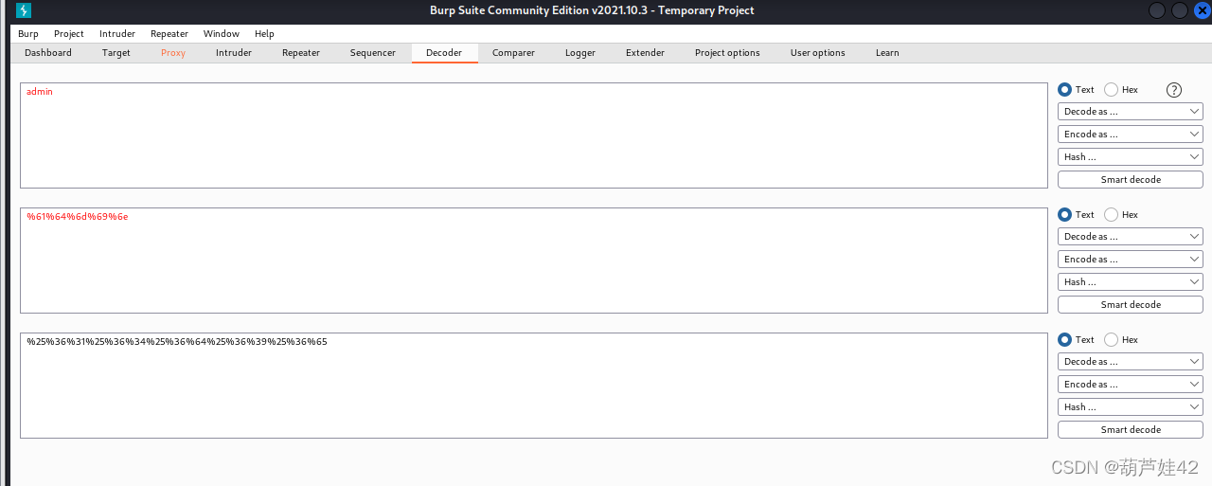
Task: Switch to the Target tab
Action: pyautogui.click(x=116, y=53)
